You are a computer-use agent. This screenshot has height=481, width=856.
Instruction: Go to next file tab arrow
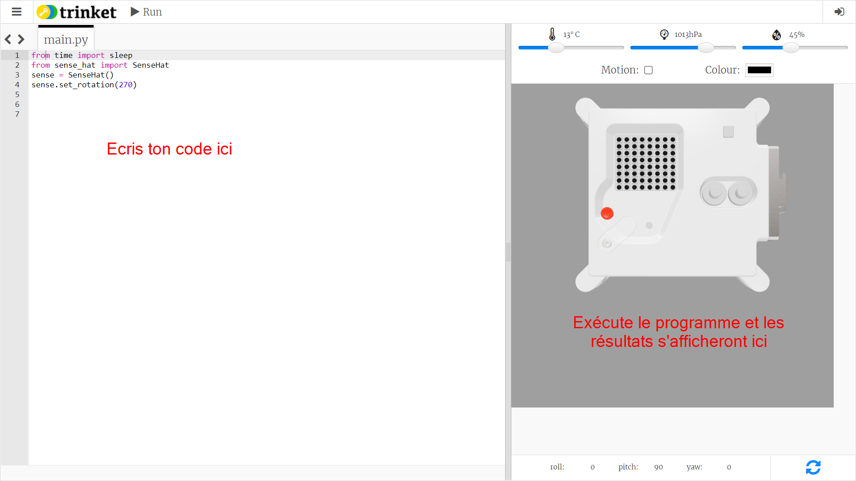point(21,40)
